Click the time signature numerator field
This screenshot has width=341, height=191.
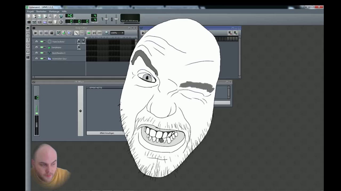[x=94, y=16]
